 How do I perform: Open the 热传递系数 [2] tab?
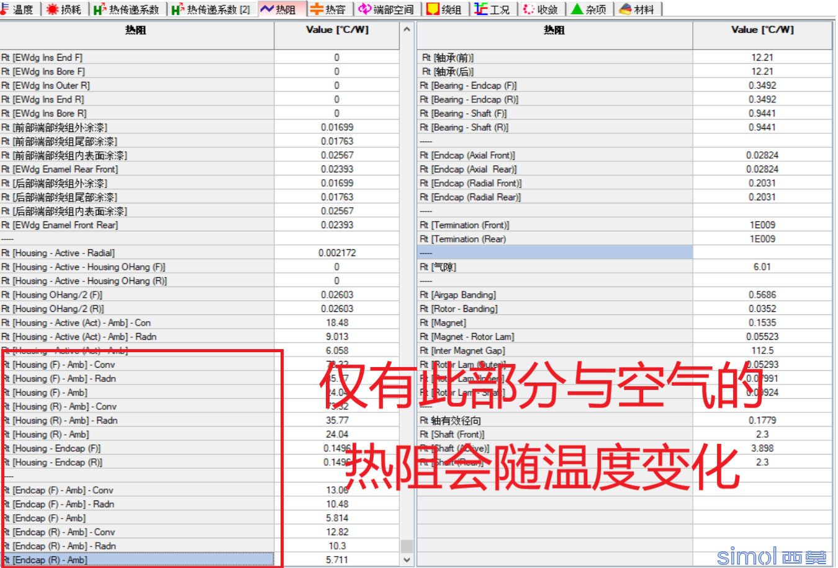click(x=212, y=9)
